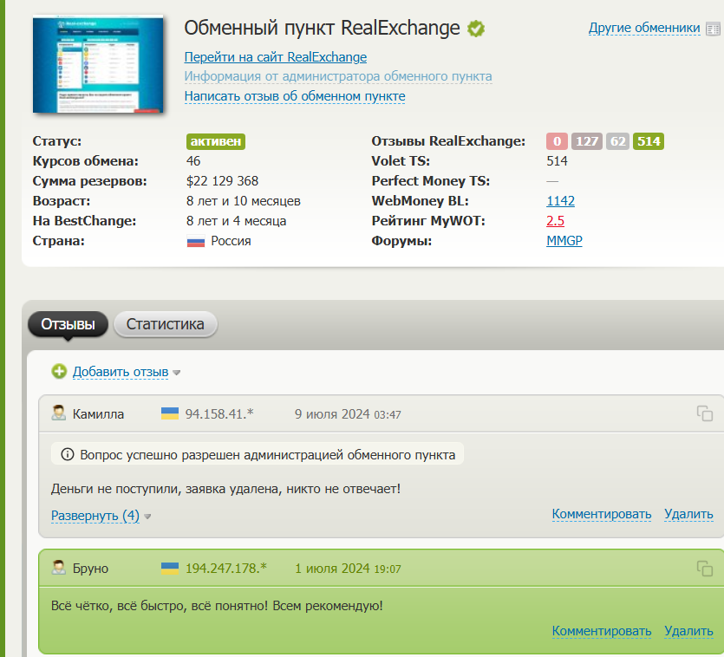
Task: Click the Russia flag icon
Action: click(x=196, y=241)
